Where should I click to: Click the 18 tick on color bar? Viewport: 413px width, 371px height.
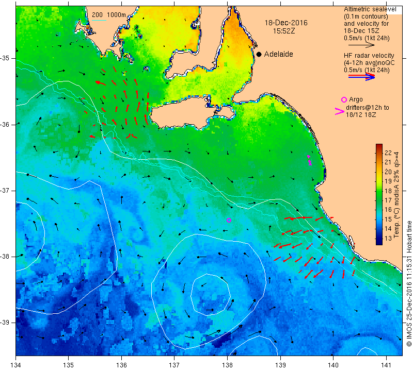click(x=388, y=191)
